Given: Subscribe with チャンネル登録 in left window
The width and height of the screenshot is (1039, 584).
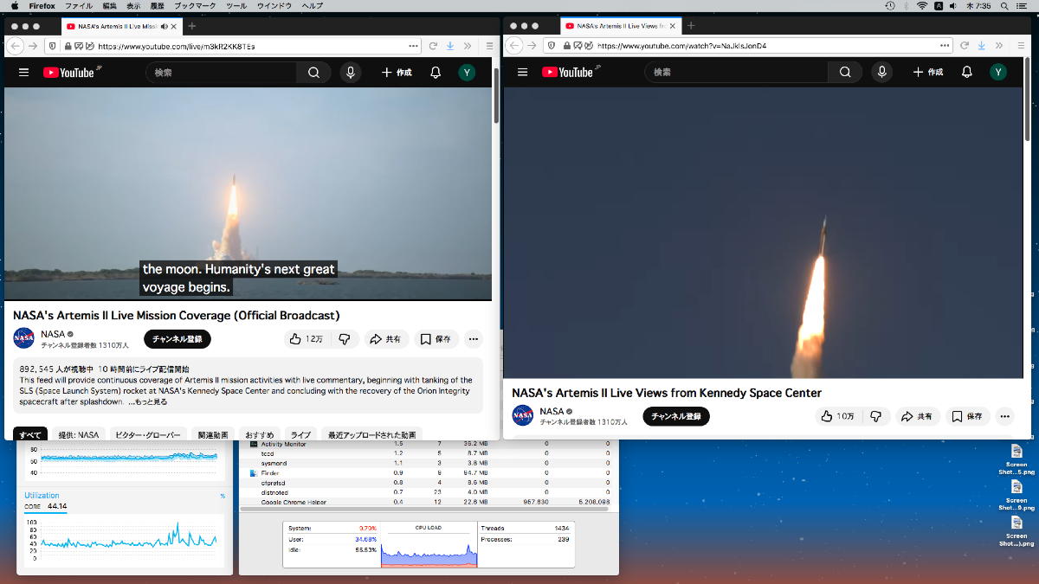Looking at the screenshot, I should 177,339.
